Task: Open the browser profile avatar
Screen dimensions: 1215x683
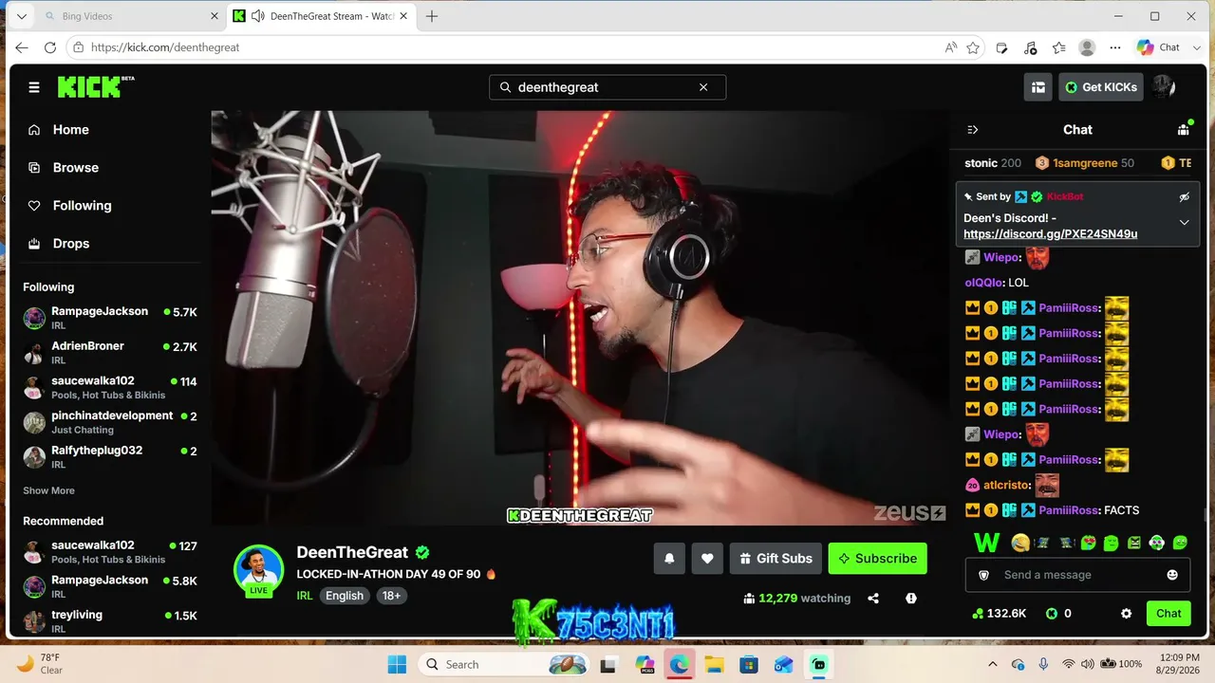Action: click(1088, 47)
